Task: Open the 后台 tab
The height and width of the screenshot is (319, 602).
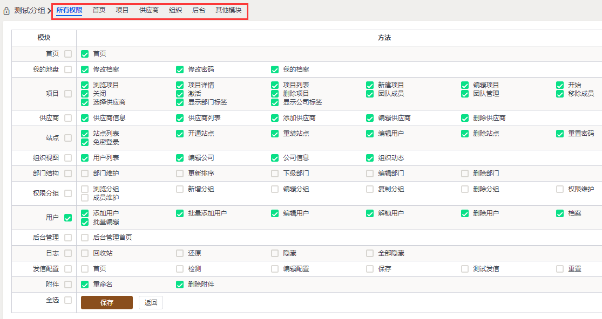Action: coord(199,10)
